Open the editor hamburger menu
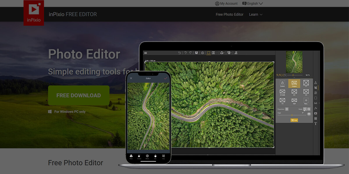The image size is (349, 174). click(x=145, y=53)
